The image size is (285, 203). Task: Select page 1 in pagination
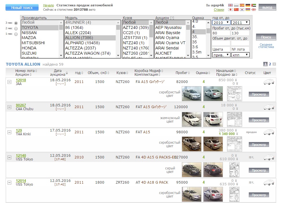[265, 64]
